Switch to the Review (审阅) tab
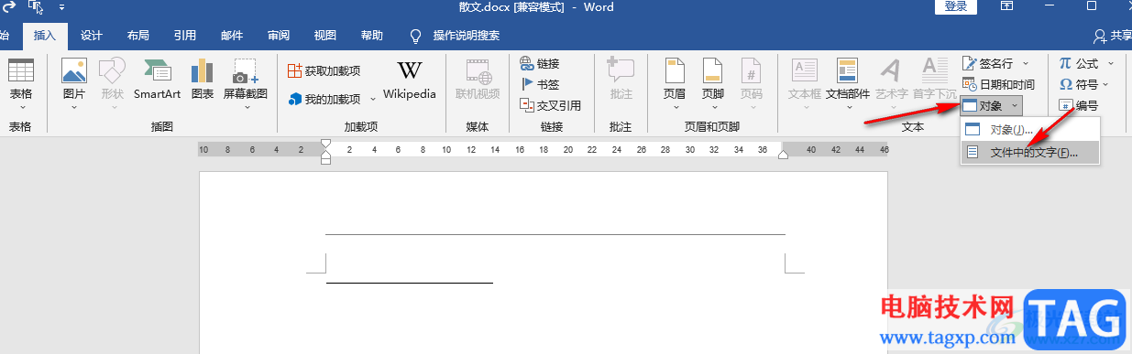 tap(279, 36)
